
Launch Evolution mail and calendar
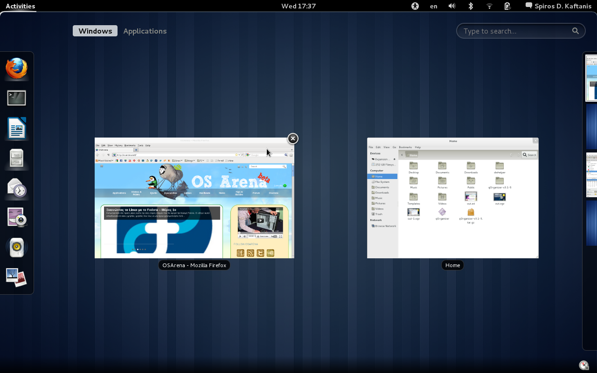tap(17, 188)
